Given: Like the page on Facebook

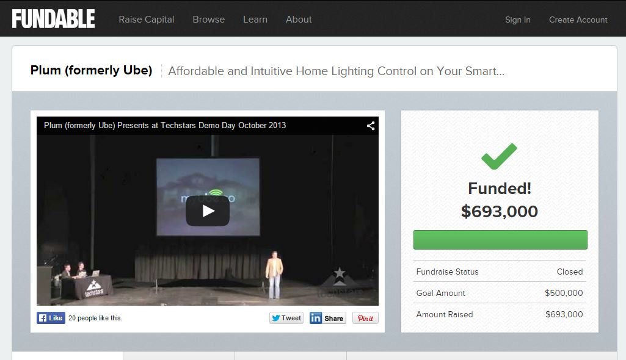Looking at the screenshot, I should click(51, 318).
